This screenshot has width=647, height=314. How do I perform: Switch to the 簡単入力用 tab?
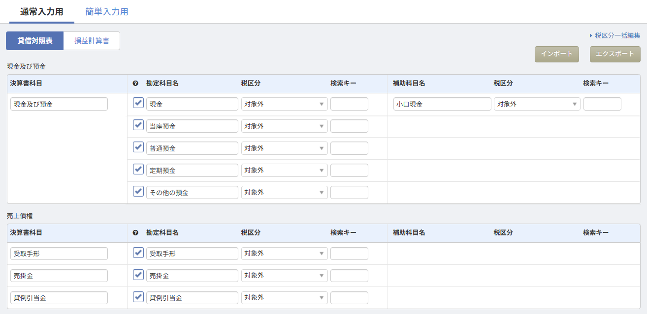click(x=107, y=12)
